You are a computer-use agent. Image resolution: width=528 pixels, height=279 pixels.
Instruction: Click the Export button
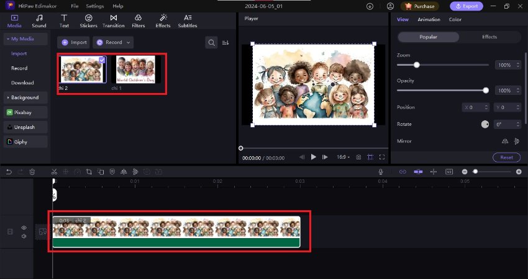tap(467, 6)
